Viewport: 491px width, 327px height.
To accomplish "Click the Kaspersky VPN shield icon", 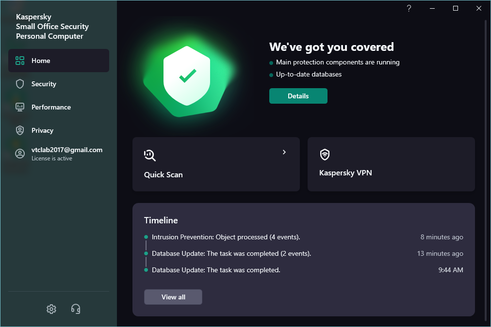I will (325, 155).
